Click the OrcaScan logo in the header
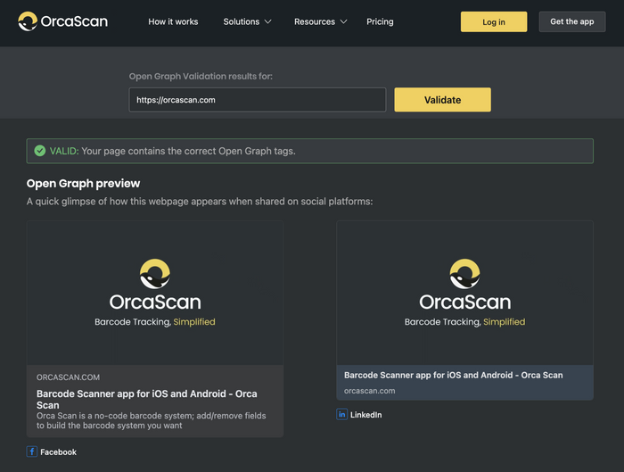The width and height of the screenshot is (624, 472). [x=63, y=21]
